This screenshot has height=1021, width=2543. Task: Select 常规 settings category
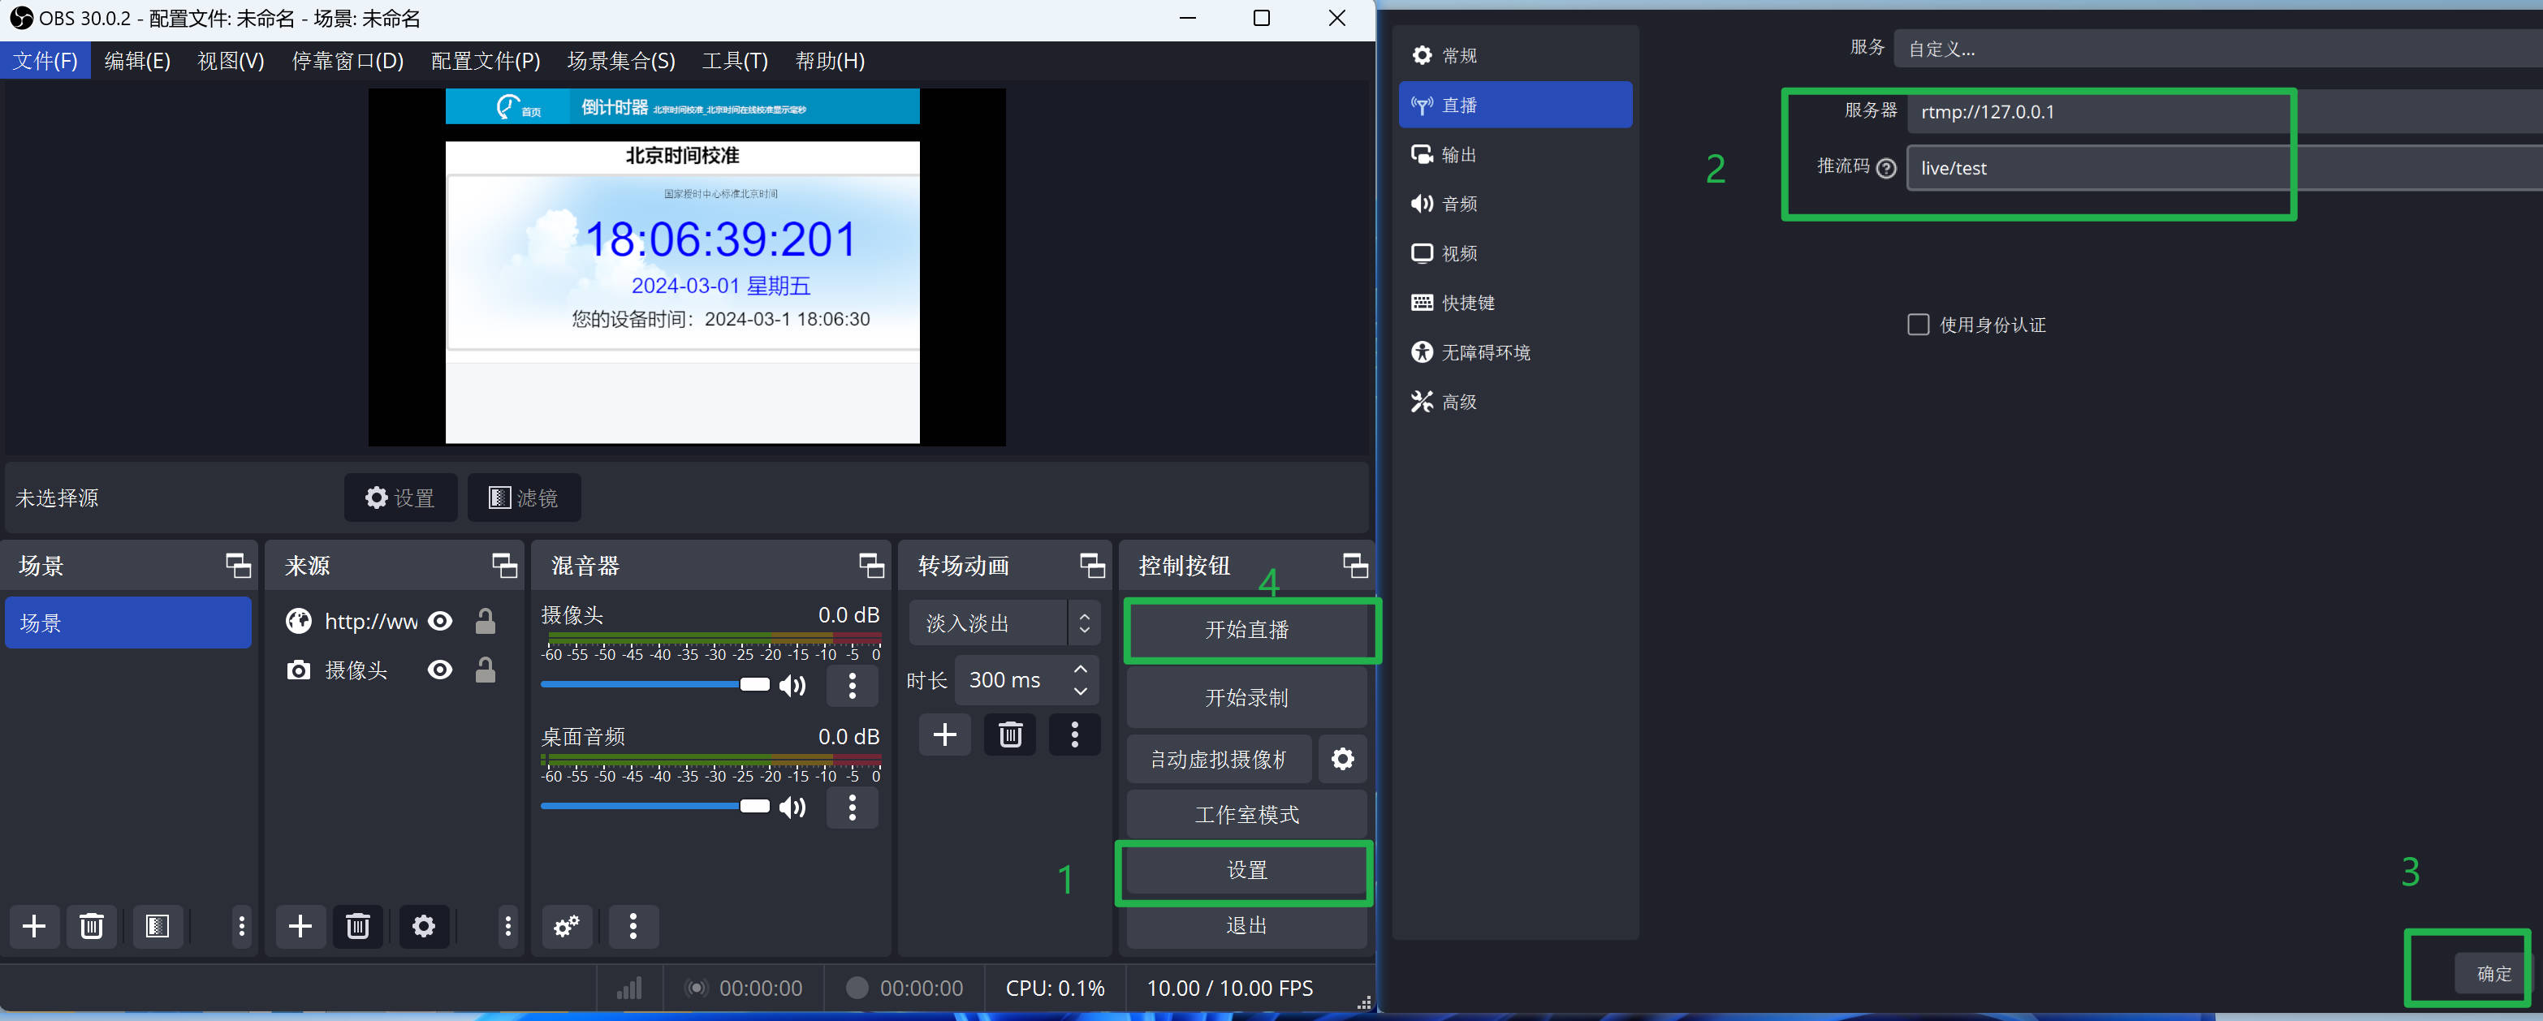pos(1515,55)
